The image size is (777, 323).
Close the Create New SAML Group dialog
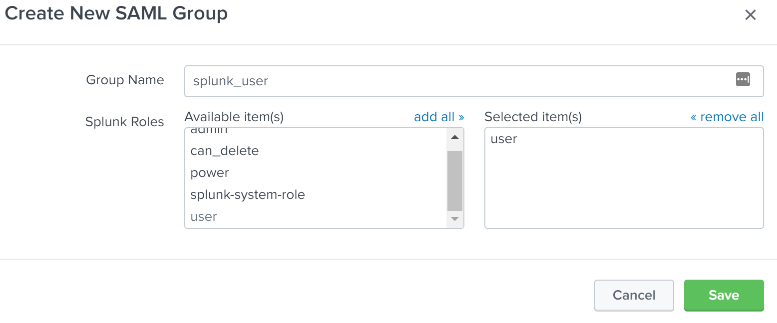[x=750, y=15]
